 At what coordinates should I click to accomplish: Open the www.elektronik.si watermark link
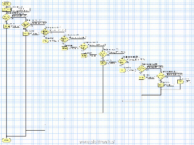coord(97,142)
